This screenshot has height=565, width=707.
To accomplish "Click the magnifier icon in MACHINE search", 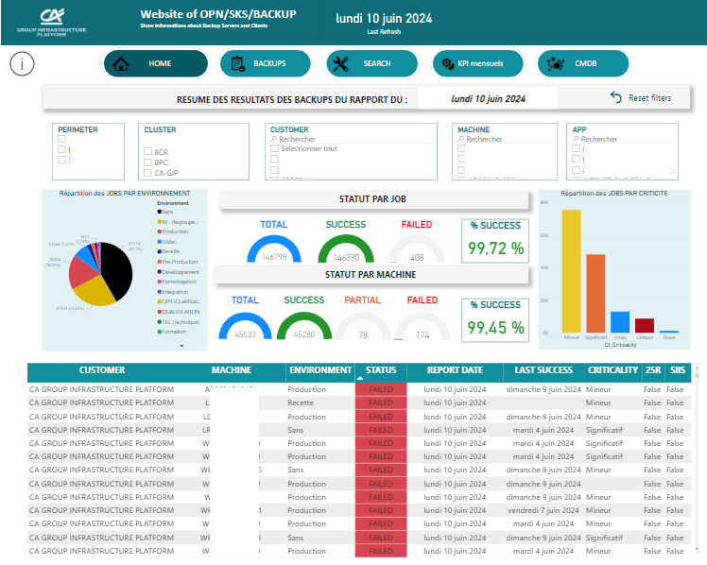I will (461, 139).
